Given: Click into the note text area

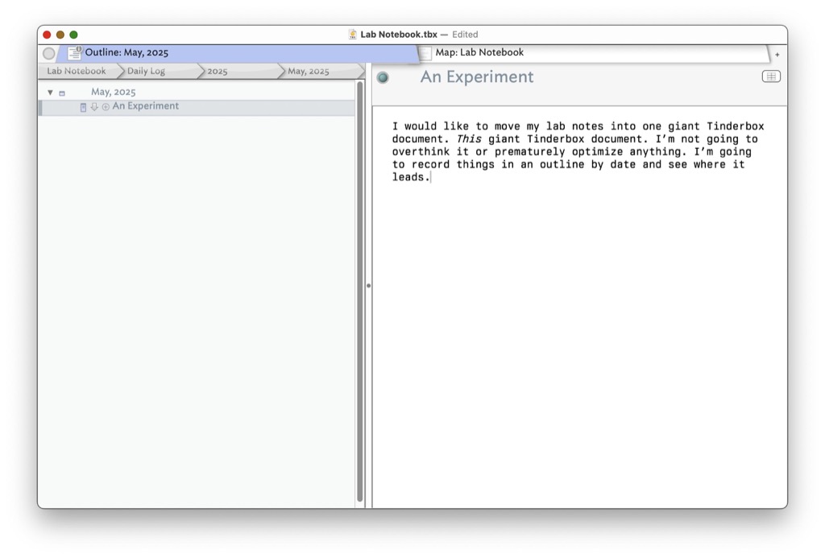Looking at the screenshot, I should click(580, 307).
